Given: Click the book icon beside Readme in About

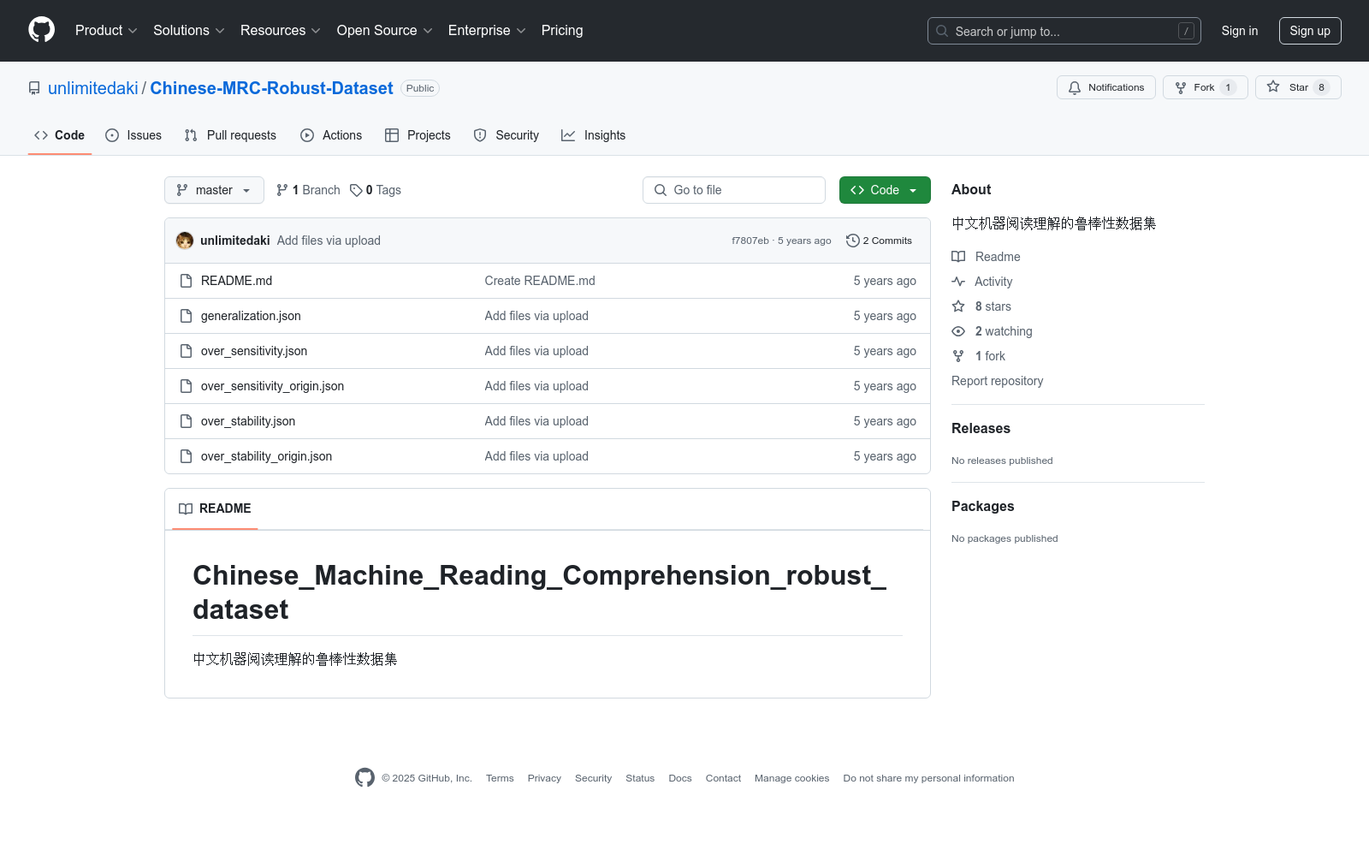Looking at the screenshot, I should coord(958,257).
